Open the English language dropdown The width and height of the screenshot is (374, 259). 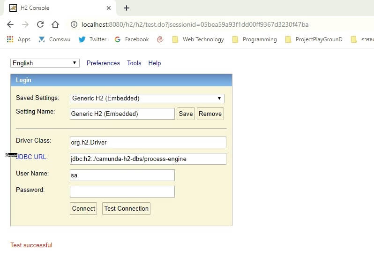tap(45, 63)
